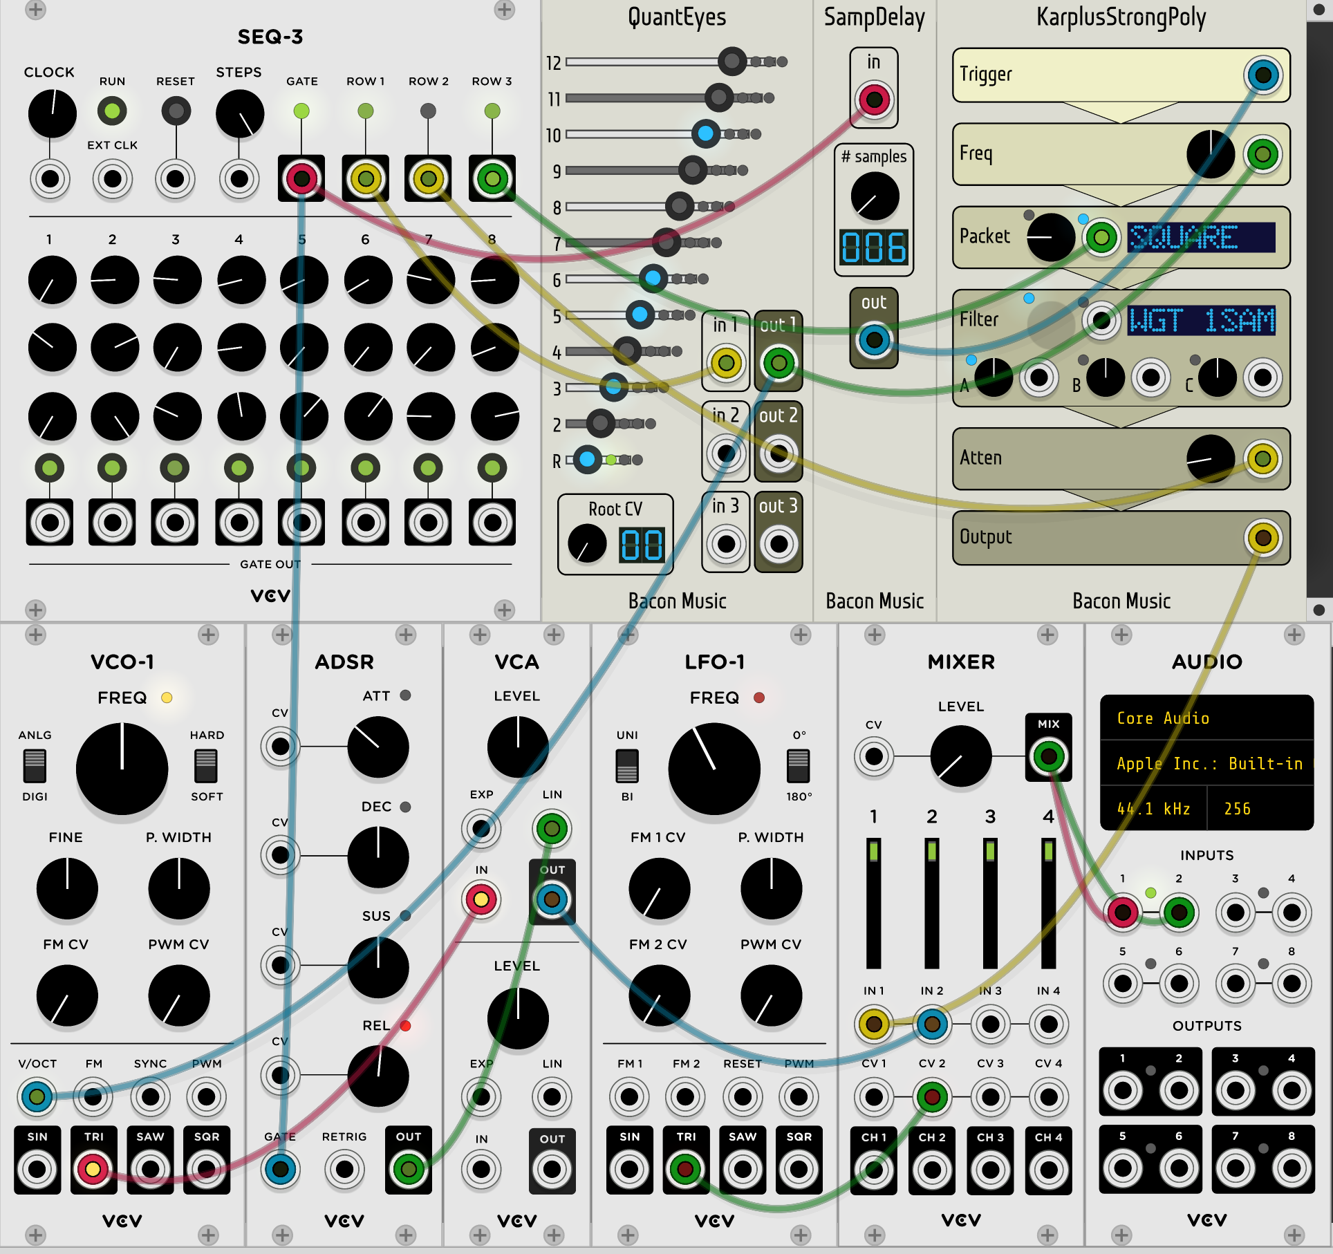
Task: Click the top VCA LEVEL knob
Action: pos(518,747)
